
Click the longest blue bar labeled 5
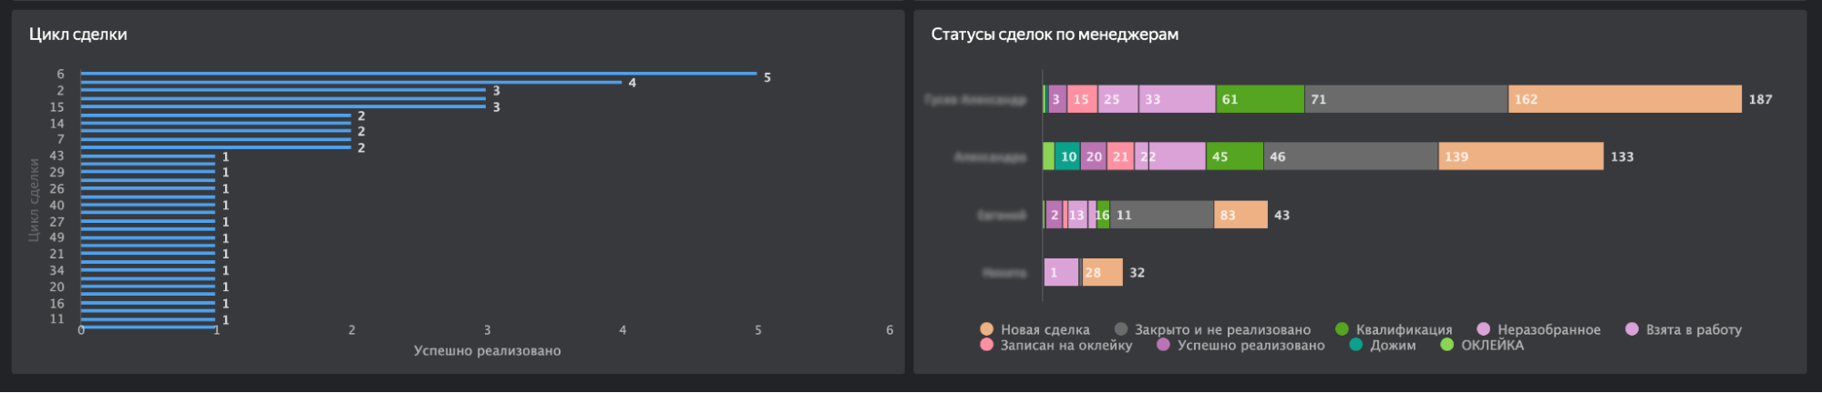pos(419,74)
